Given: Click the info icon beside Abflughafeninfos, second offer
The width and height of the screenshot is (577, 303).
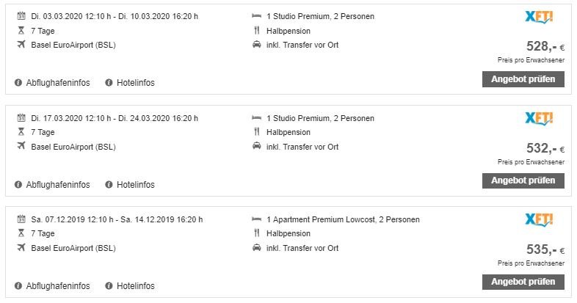Looking at the screenshot, I should pyautogui.click(x=18, y=185).
